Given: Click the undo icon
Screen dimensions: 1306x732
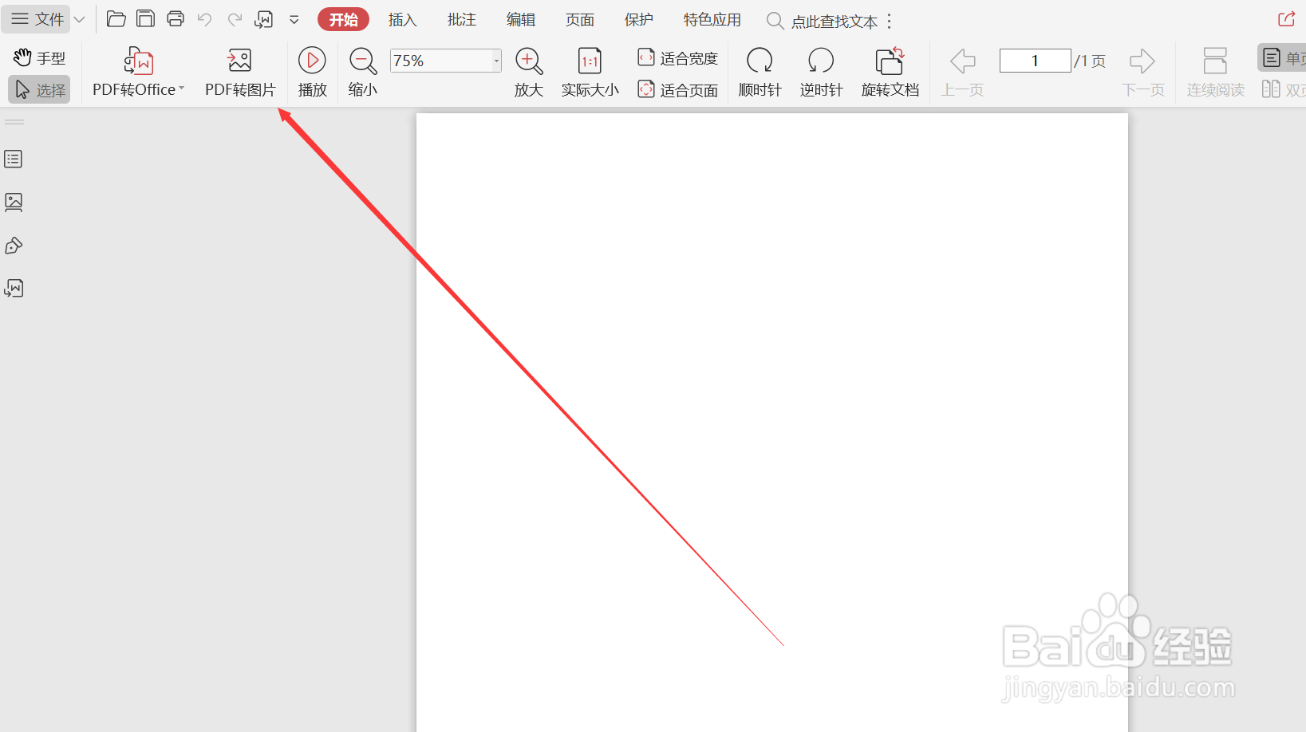Looking at the screenshot, I should [x=205, y=19].
